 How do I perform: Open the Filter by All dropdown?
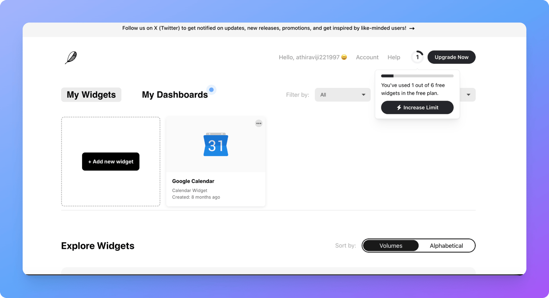coord(342,95)
